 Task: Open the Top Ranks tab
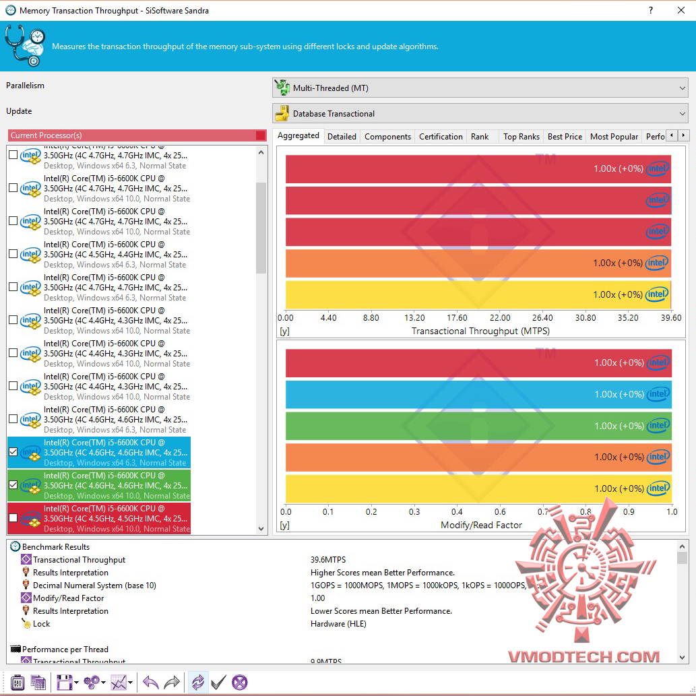(x=521, y=137)
